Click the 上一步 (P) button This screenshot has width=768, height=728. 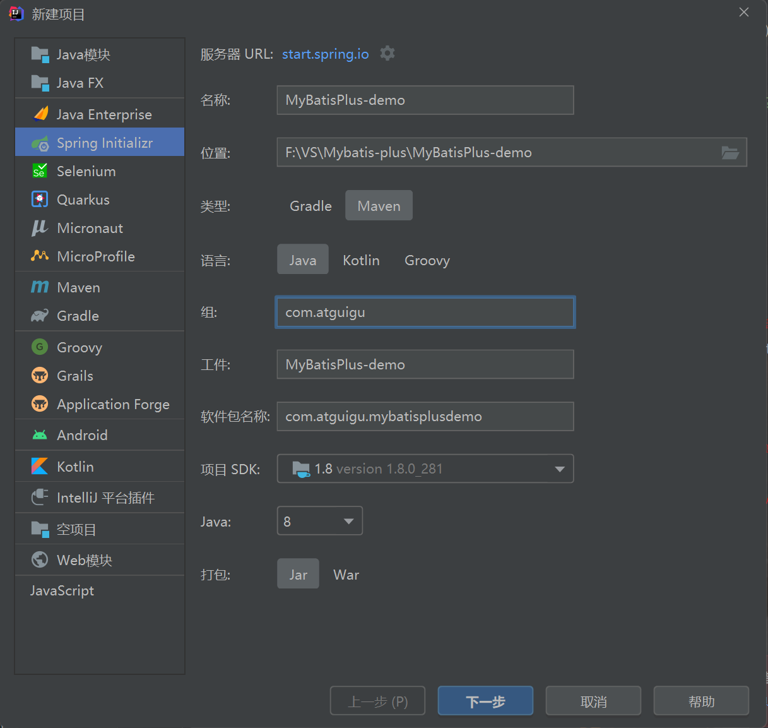377,701
